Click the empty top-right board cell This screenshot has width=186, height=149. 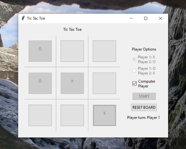pos(104,51)
